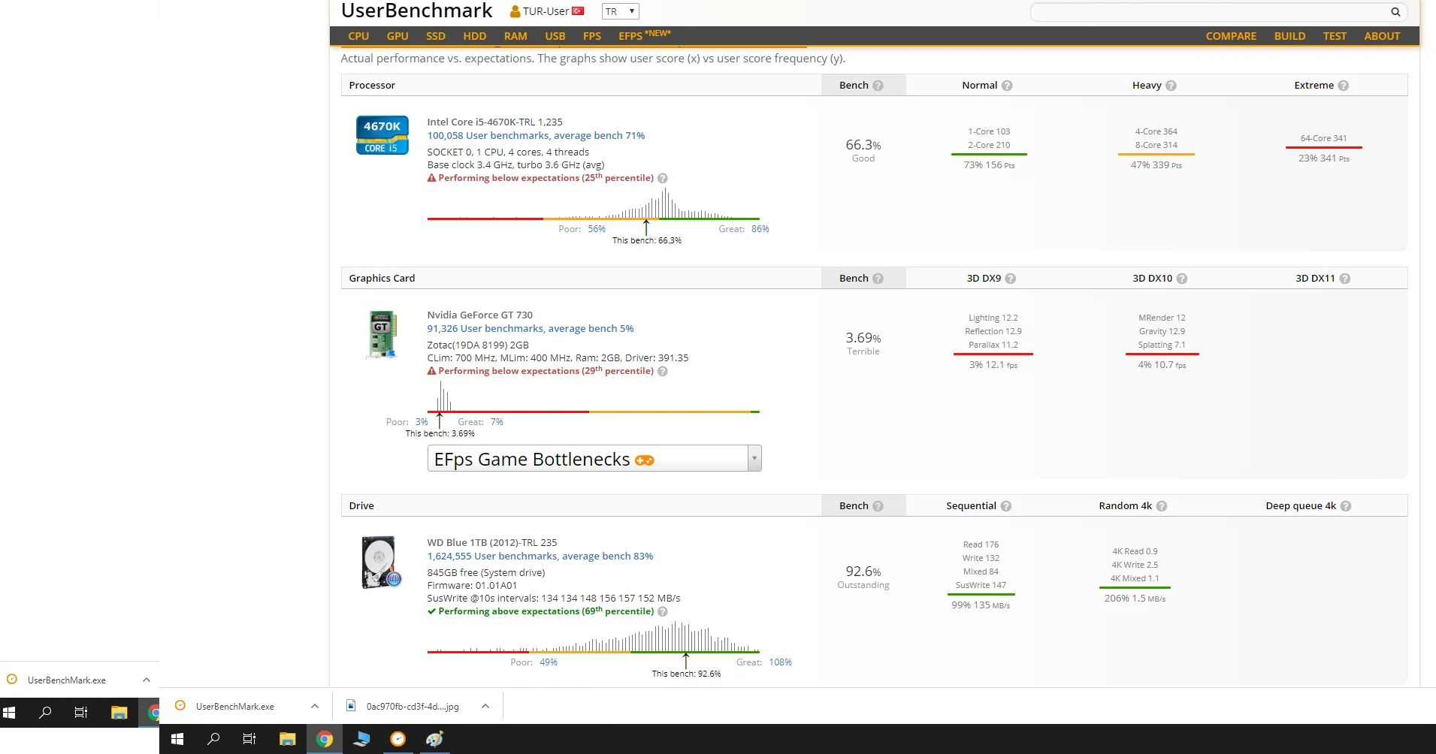The width and height of the screenshot is (1436, 754).
Task: Open the Paint palette icon on the taskbar
Action: 434,739
